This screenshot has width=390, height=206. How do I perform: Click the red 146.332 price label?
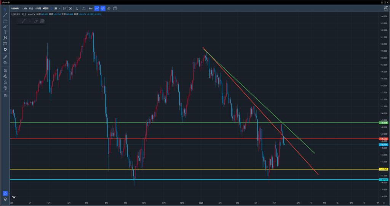coord(383,139)
